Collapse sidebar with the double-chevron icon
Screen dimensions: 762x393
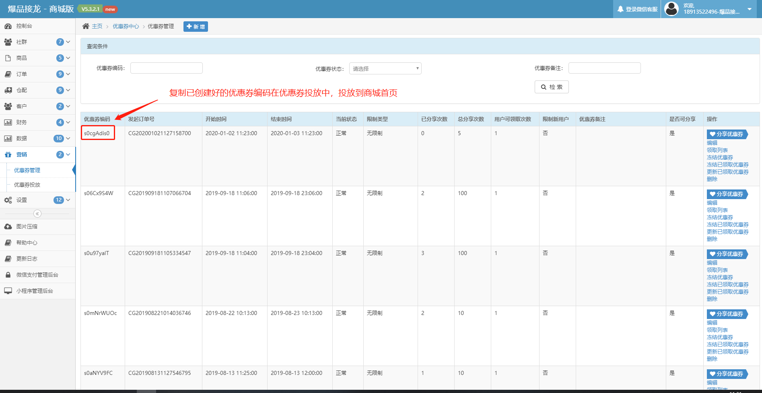[37, 214]
